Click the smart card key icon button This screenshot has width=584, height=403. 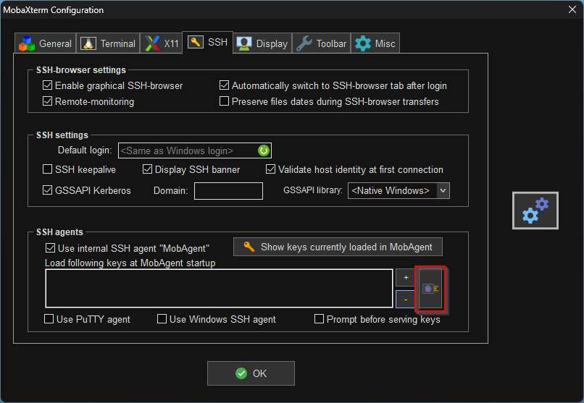pos(430,289)
